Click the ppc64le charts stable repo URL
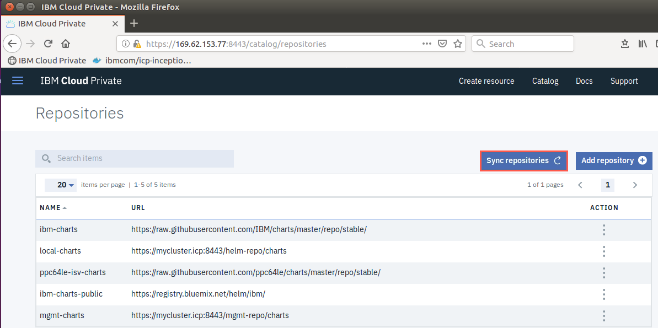658x328 pixels. tap(256, 272)
